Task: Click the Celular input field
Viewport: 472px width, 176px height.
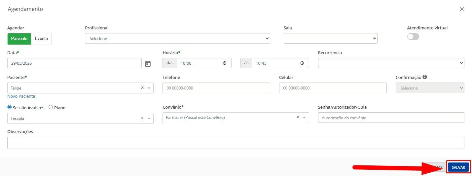Action: 333,88
